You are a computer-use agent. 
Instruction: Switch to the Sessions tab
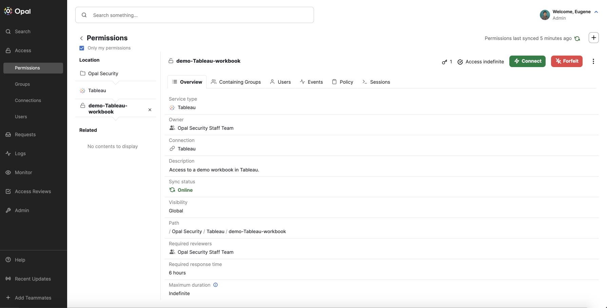[x=376, y=82]
